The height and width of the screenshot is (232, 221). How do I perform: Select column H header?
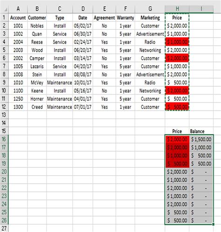coord(177,9)
